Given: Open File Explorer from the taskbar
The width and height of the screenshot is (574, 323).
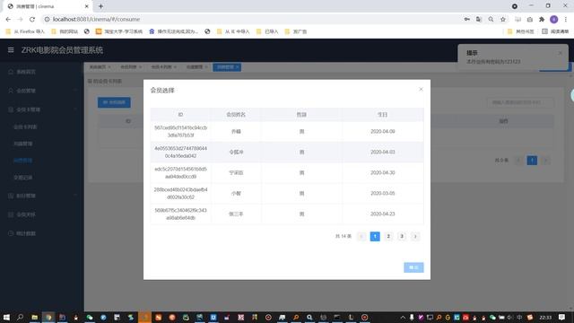Looking at the screenshot, I should (34, 317).
